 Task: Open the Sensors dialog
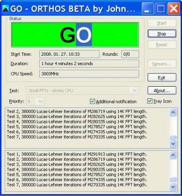pyautogui.click(x=162, y=64)
